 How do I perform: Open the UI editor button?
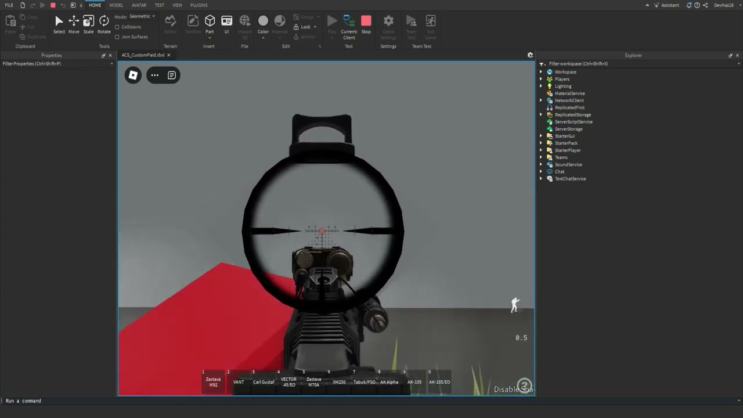coord(227,24)
